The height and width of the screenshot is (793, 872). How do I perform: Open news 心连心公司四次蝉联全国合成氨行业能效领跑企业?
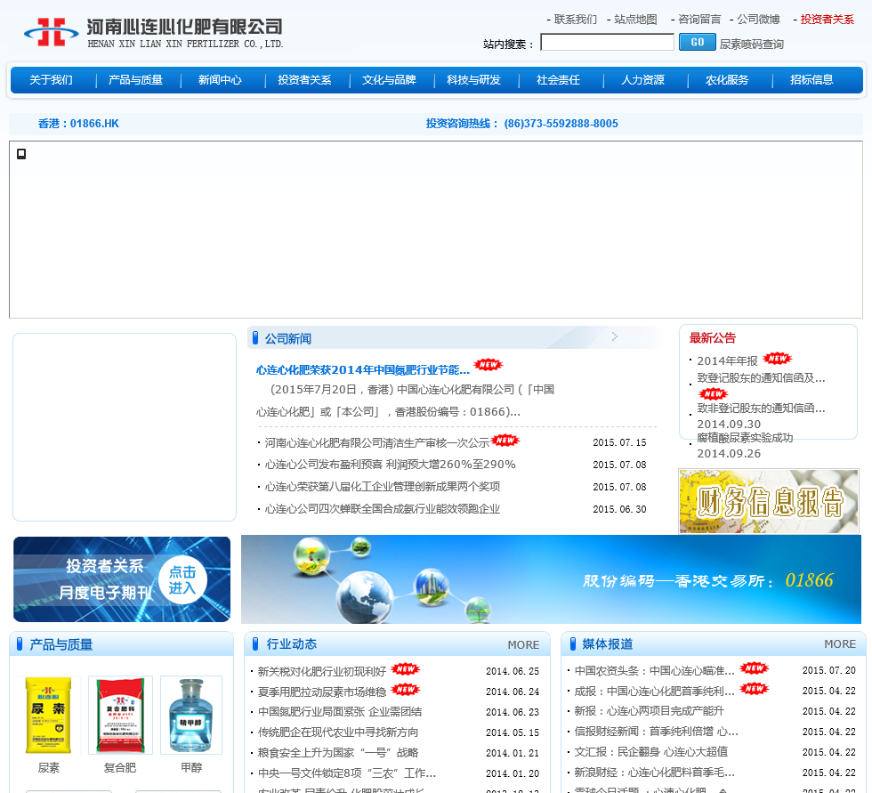click(x=382, y=509)
